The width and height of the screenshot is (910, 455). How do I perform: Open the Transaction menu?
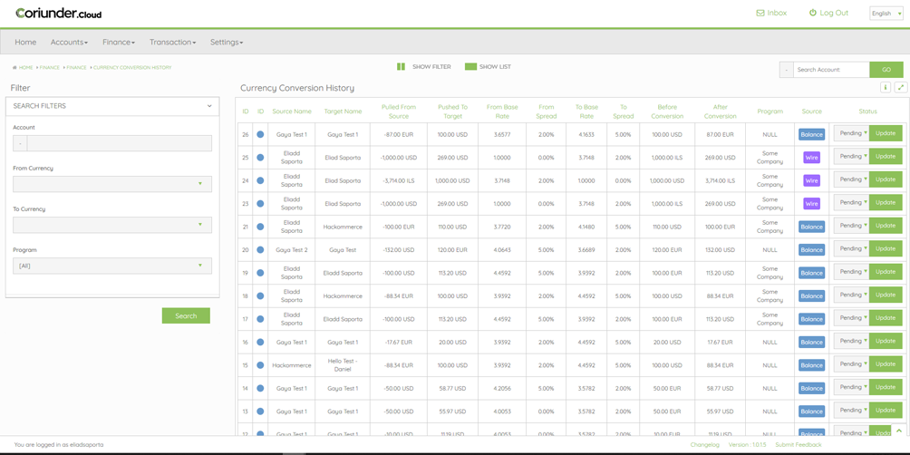(172, 42)
